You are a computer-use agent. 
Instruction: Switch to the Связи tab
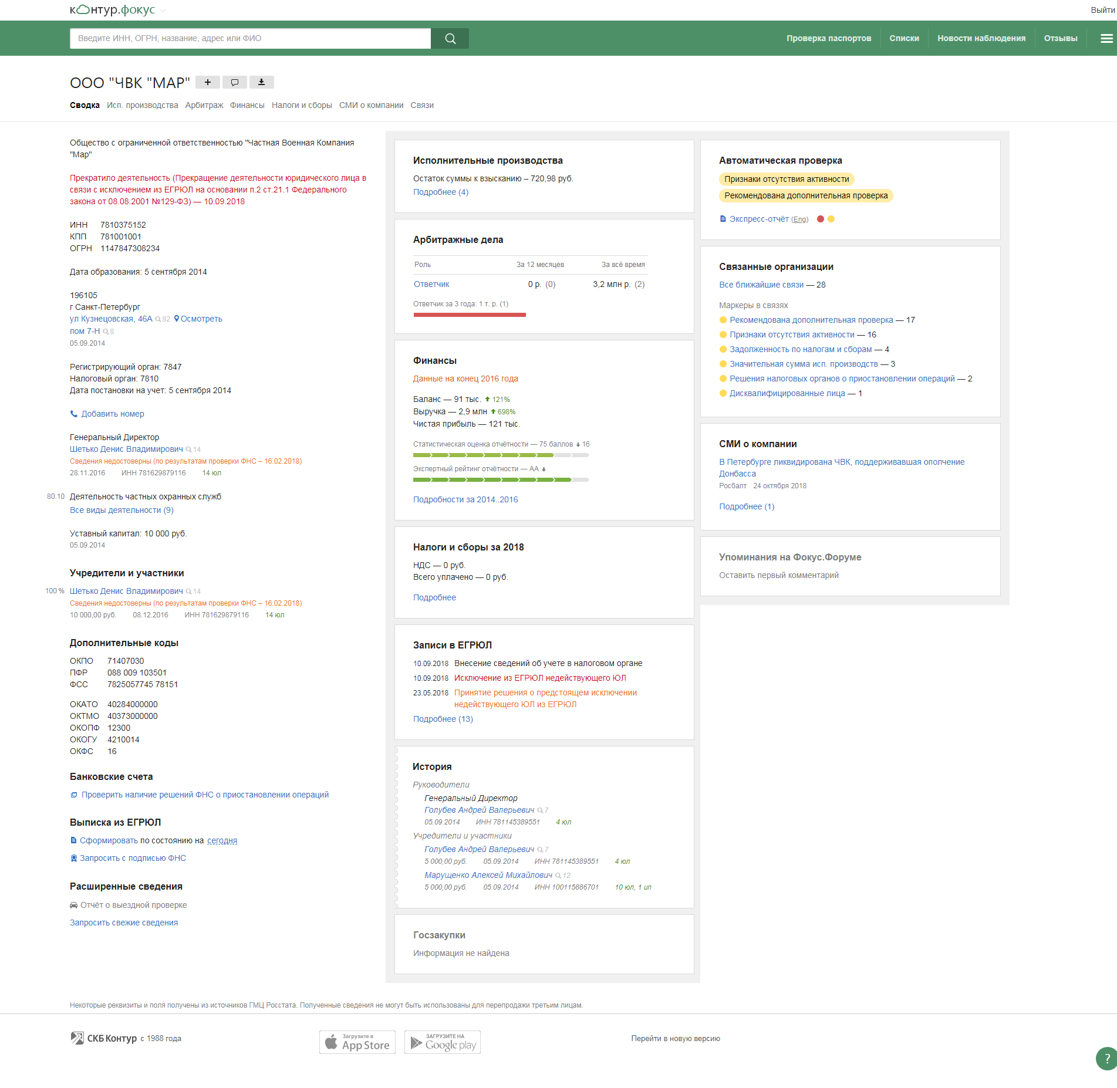coord(422,105)
